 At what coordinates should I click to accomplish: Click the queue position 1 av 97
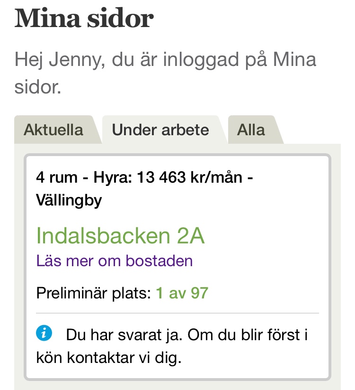182,293
